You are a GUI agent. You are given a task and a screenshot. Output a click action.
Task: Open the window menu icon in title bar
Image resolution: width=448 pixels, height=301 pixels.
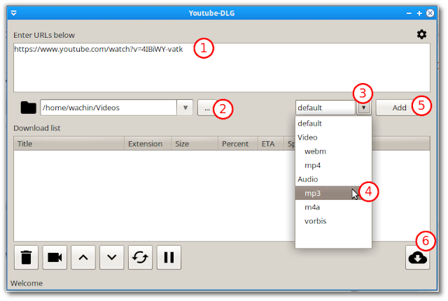pos(14,13)
